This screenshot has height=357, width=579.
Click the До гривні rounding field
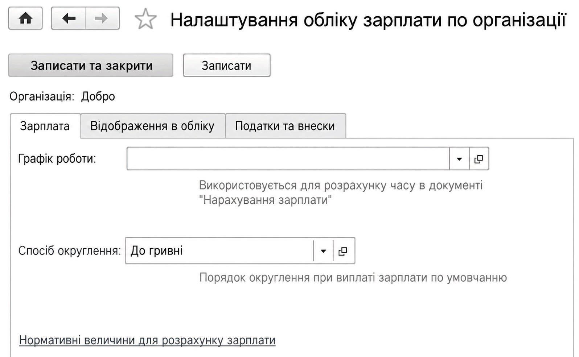(219, 251)
